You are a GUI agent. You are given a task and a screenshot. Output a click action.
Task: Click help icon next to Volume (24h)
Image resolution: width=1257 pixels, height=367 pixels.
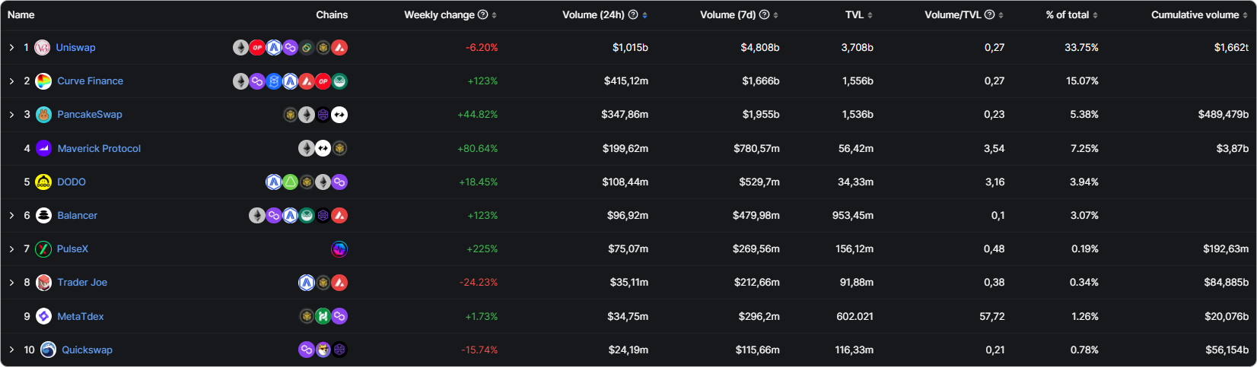(633, 15)
